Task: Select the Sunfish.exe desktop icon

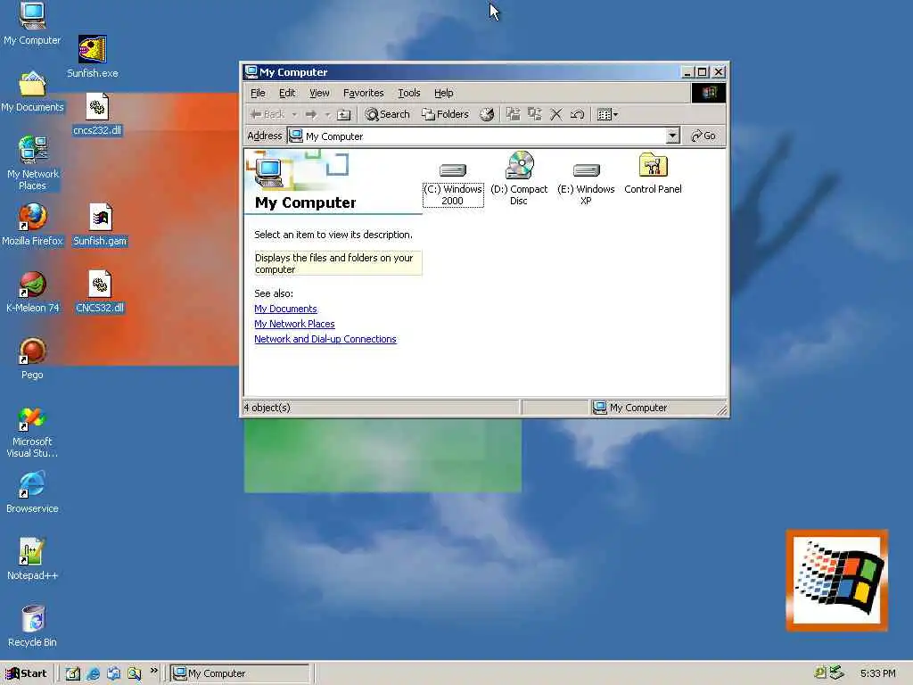Action: [93, 57]
